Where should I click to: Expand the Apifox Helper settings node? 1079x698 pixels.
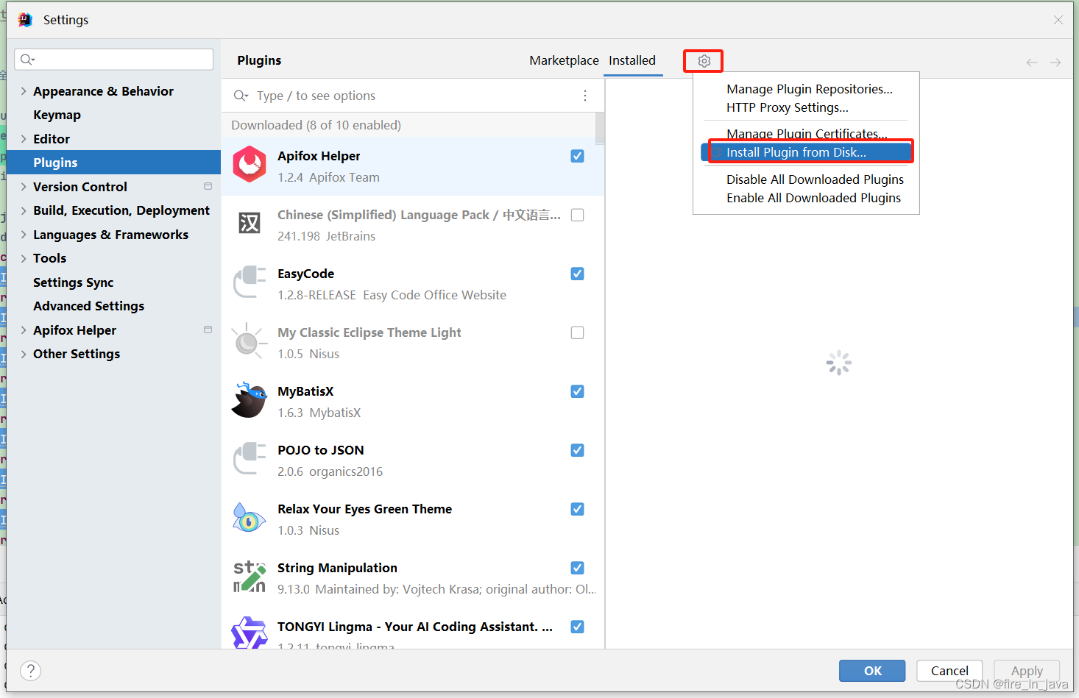[24, 330]
